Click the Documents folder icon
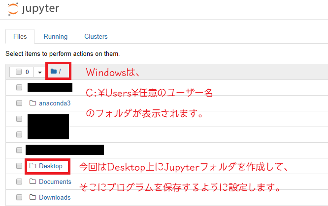The width and height of the screenshot is (328, 206). pos(33,181)
